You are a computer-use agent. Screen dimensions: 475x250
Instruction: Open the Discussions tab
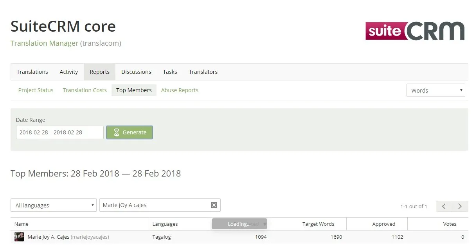pos(136,72)
